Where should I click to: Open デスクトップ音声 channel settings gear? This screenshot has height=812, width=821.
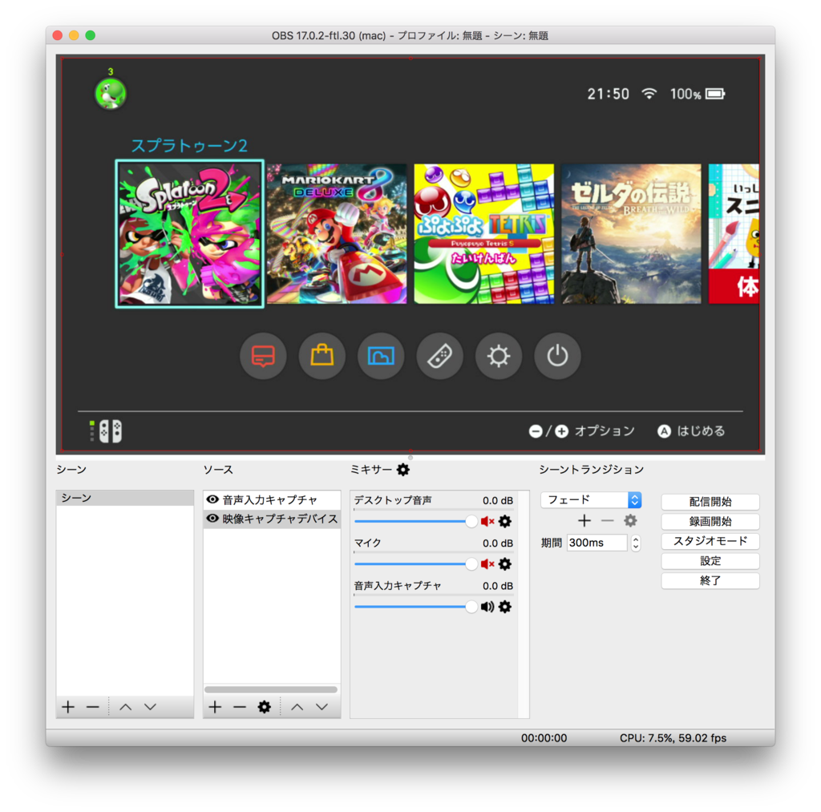[x=505, y=522]
